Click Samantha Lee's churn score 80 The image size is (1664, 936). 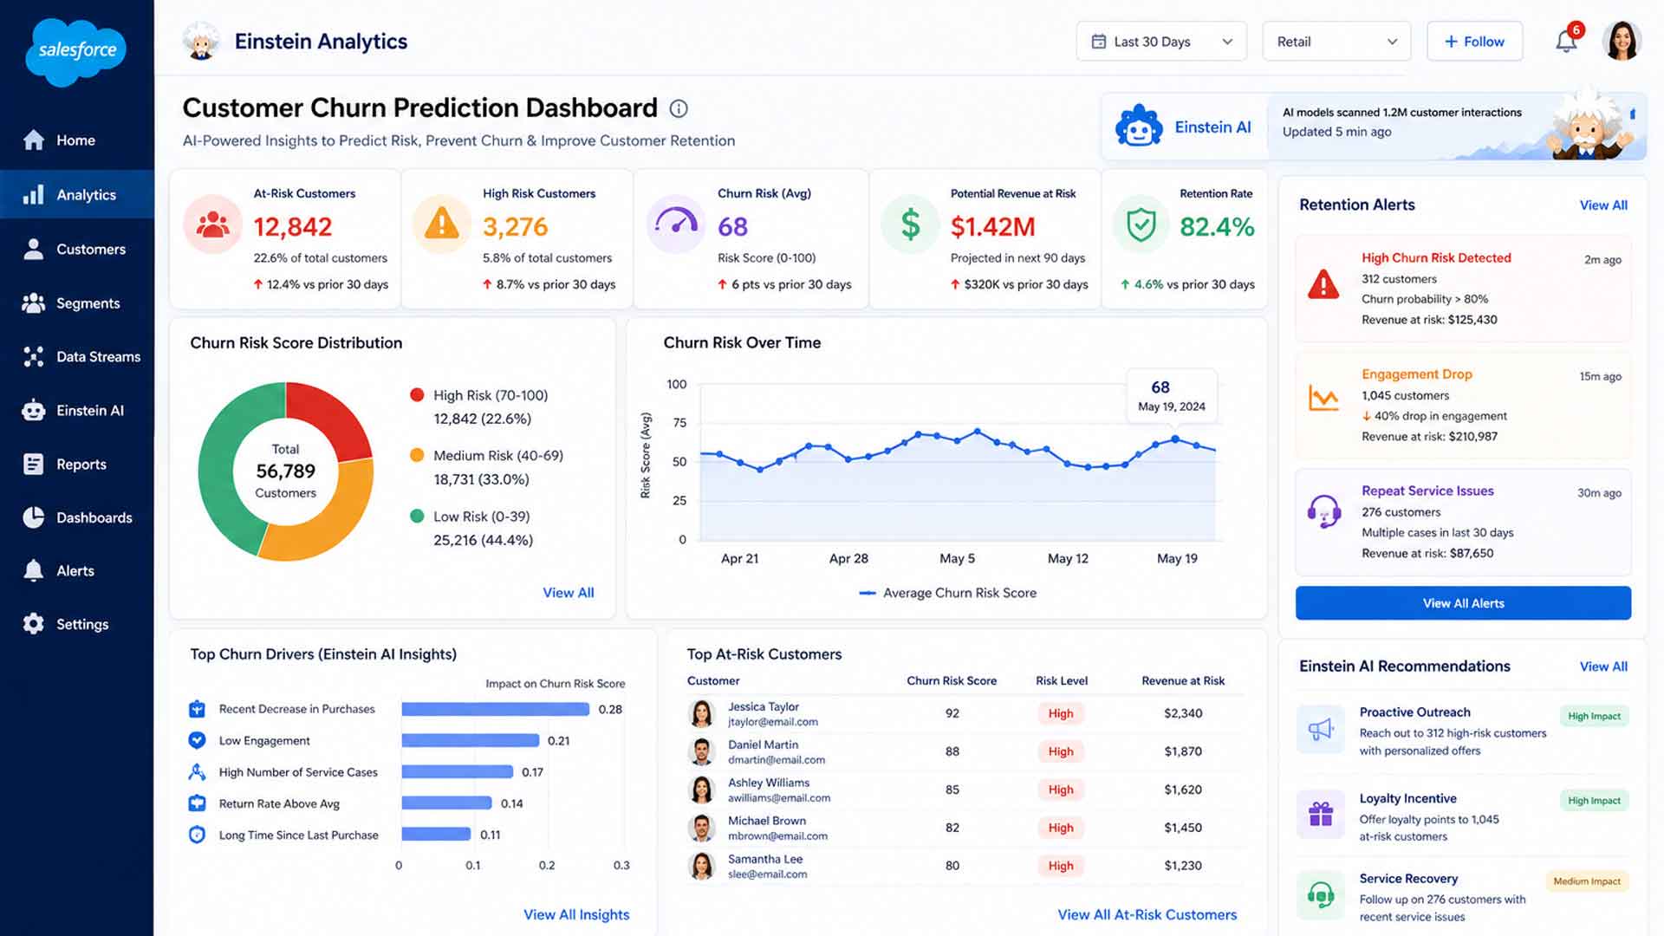click(x=952, y=866)
